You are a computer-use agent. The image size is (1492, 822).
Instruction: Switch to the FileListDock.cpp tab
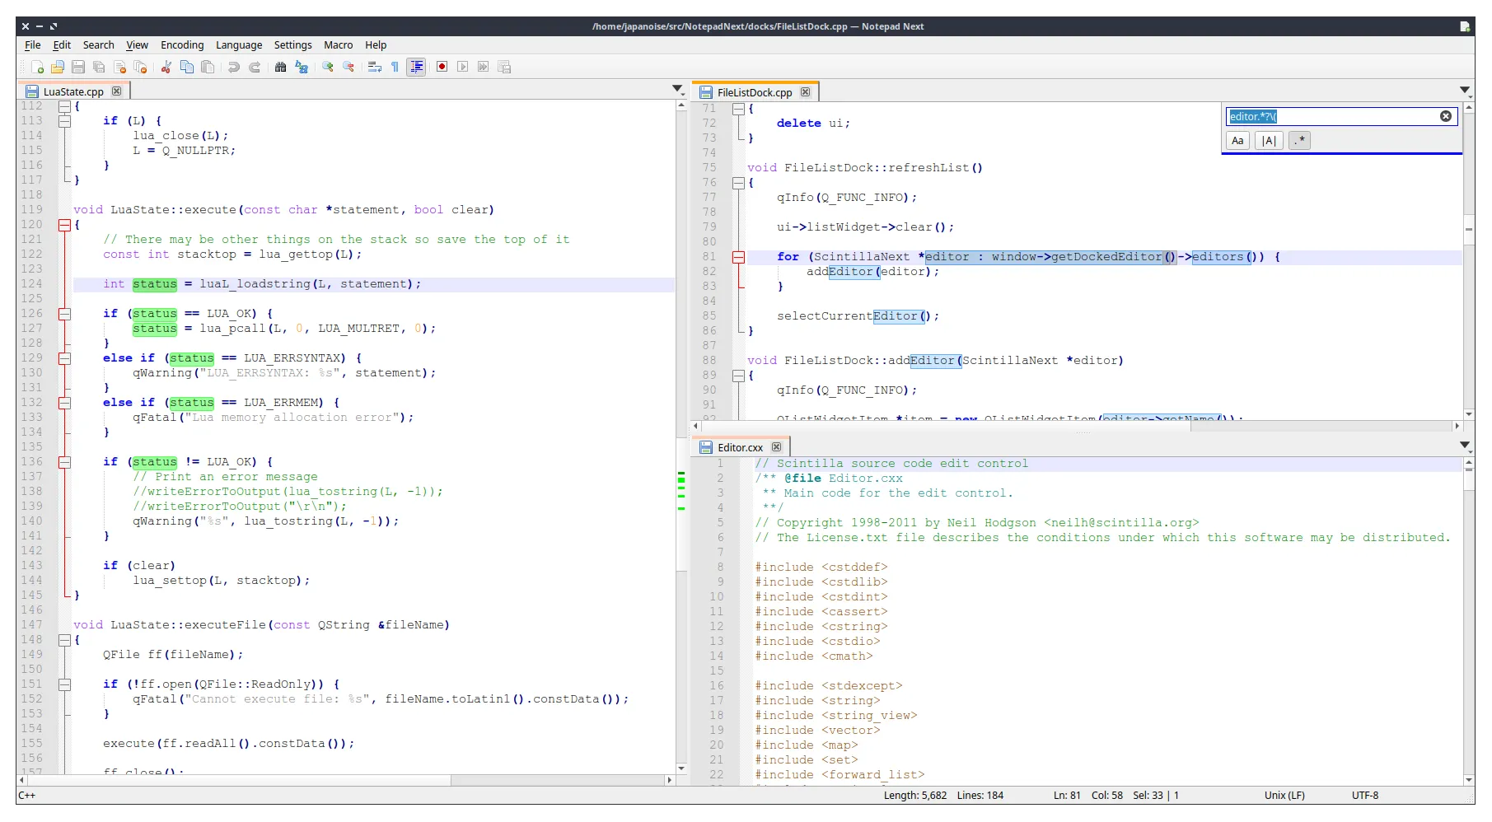(754, 92)
